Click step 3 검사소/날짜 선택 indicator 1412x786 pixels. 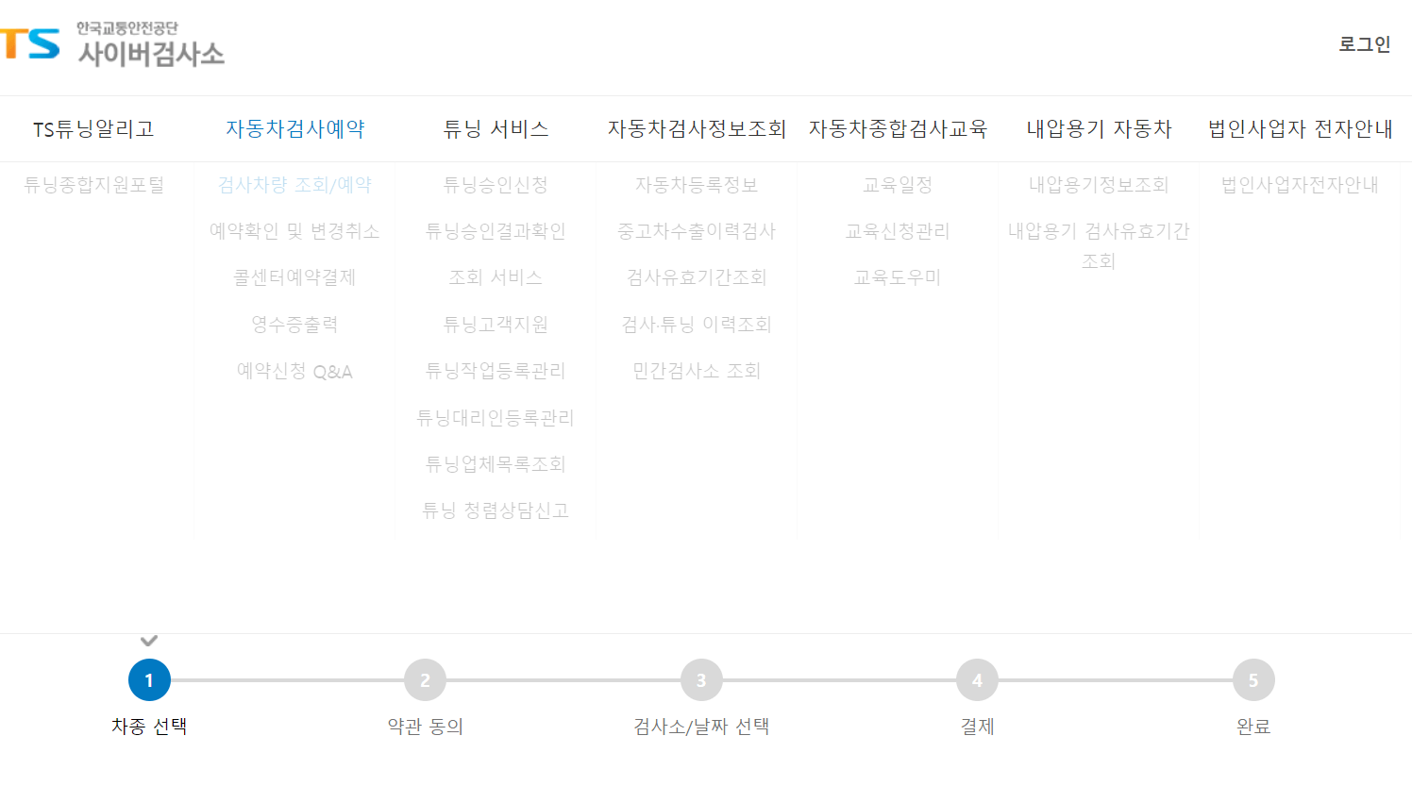point(701,678)
